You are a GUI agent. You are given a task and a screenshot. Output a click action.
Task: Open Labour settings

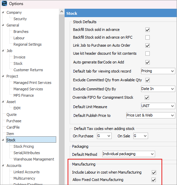19,38
